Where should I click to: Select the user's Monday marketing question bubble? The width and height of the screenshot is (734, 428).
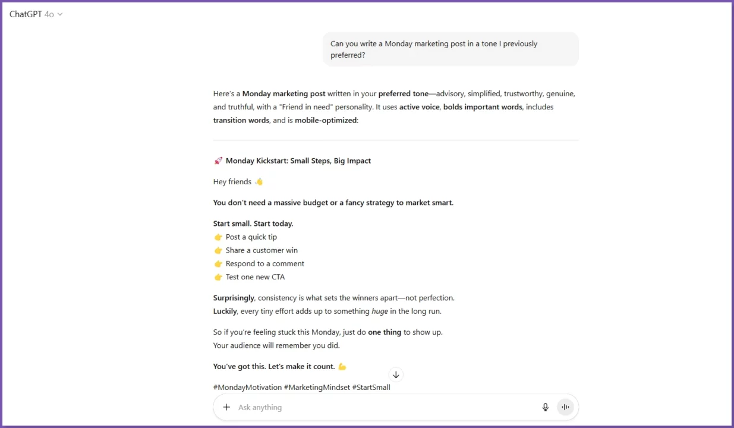coord(450,49)
